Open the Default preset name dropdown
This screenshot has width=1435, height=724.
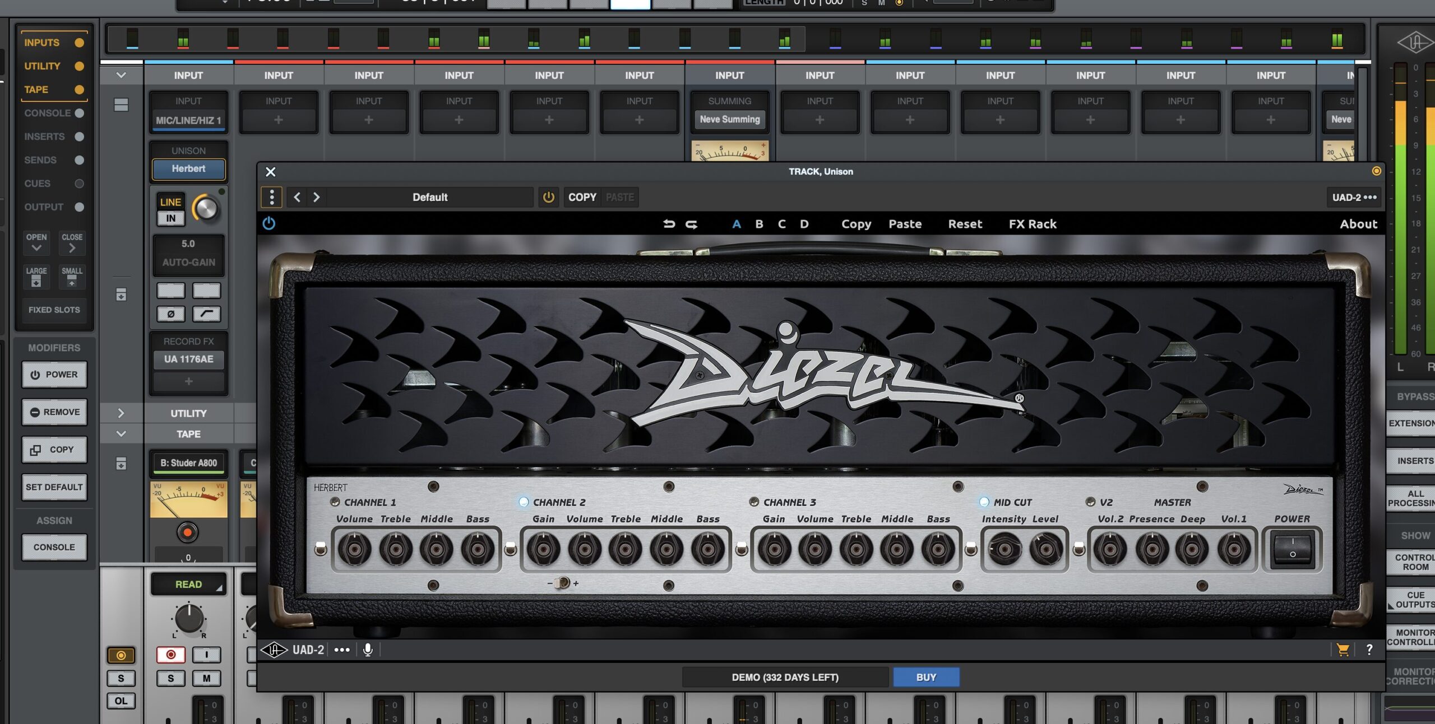pyautogui.click(x=430, y=197)
